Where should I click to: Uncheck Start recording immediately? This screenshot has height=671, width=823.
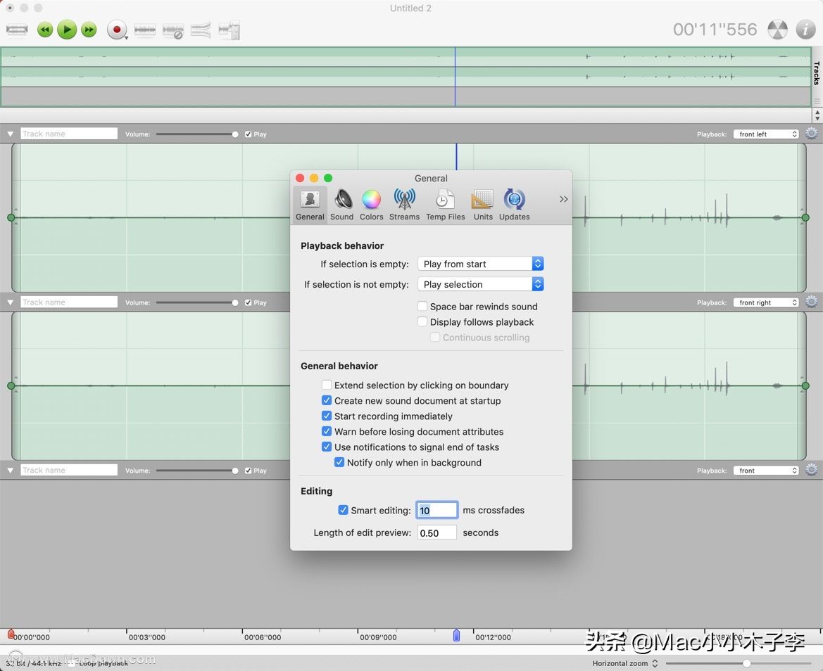327,416
